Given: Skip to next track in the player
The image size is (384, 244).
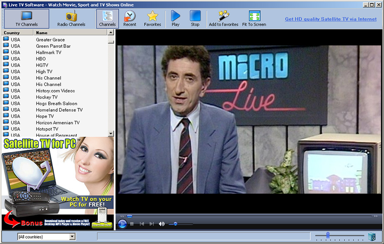Looking at the screenshot, I should [x=152, y=224].
